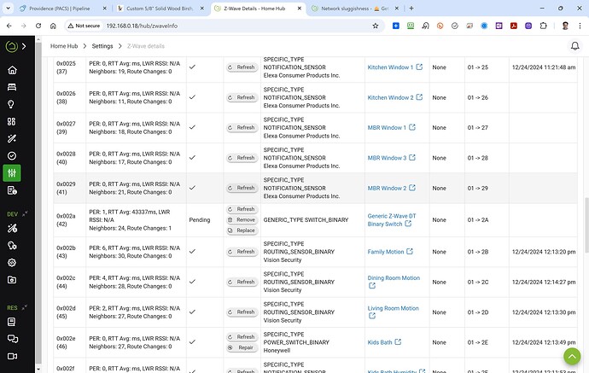The height and width of the screenshot is (373, 589).
Task: Open the Apps grid icon in sidebar
Action: click(12, 122)
